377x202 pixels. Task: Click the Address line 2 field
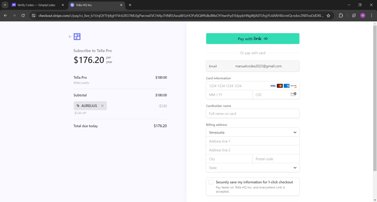click(x=253, y=150)
